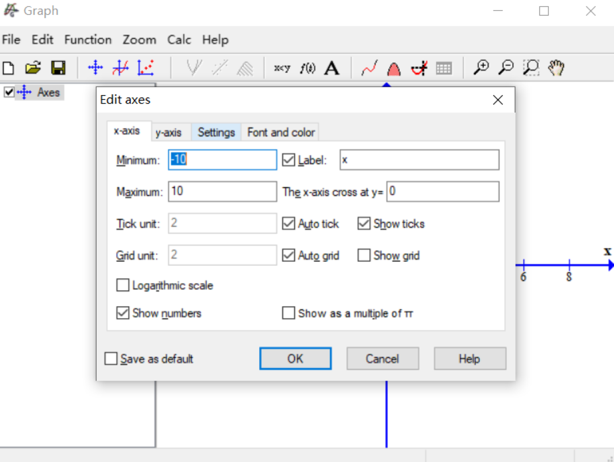Click the New document toolbar icon

tap(9, 68)
